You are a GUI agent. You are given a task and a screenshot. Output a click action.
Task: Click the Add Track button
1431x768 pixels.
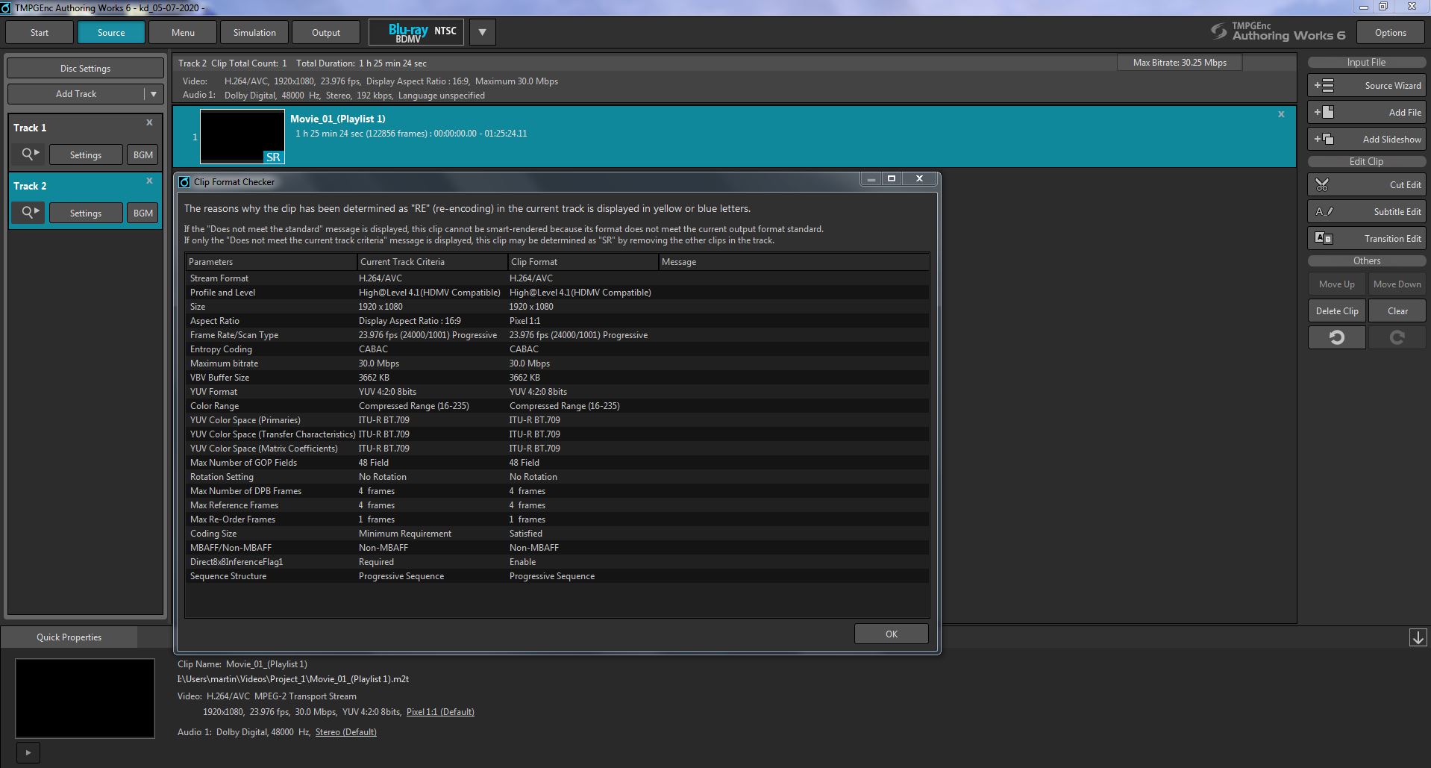[x=76, y=94]
